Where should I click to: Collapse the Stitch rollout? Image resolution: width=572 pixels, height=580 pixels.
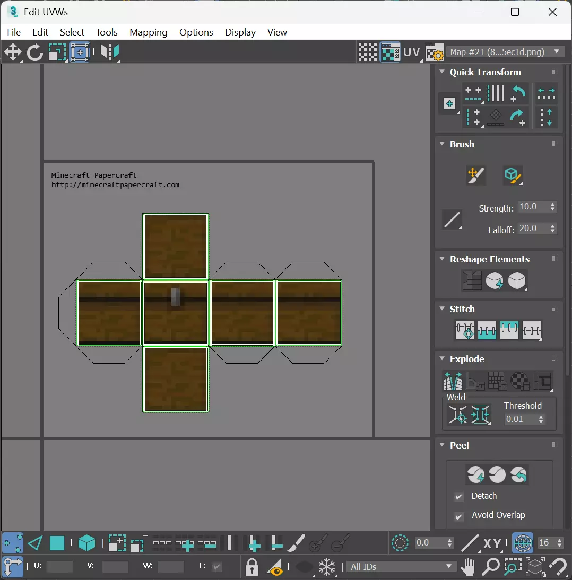(x=442, y=308)
